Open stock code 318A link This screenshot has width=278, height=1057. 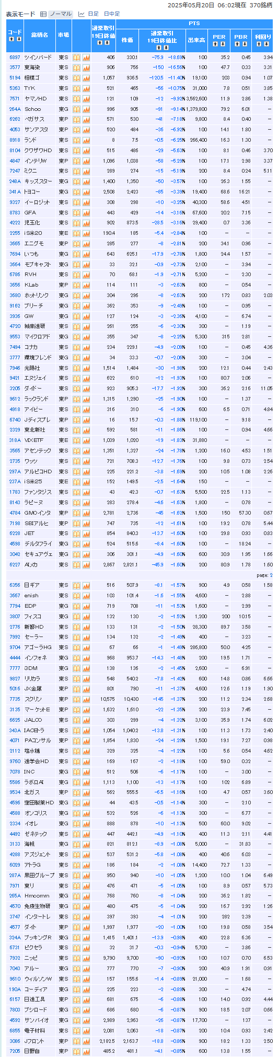pyautogui.click(x=15, y=440)
